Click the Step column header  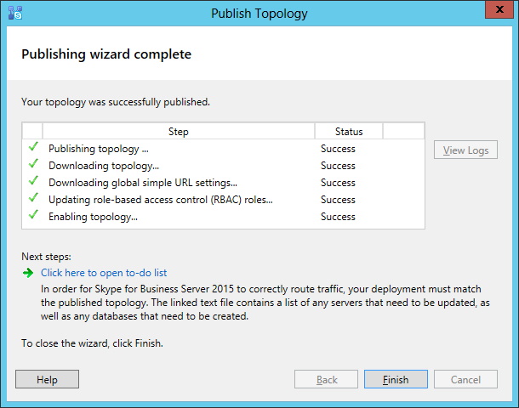point(179,131)
